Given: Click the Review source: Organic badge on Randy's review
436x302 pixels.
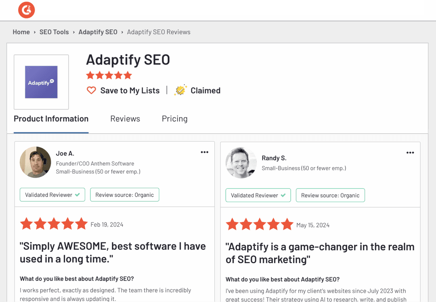Looking at the screenshot, I should click(330, 195).
